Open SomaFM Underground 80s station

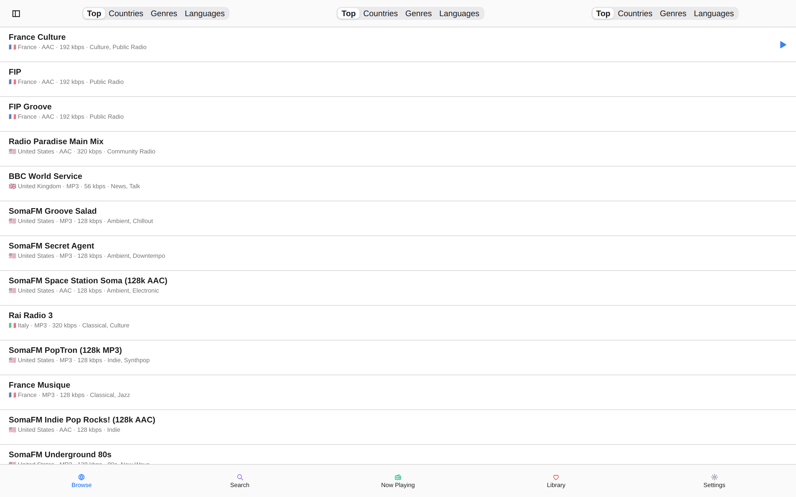[398, 454]
